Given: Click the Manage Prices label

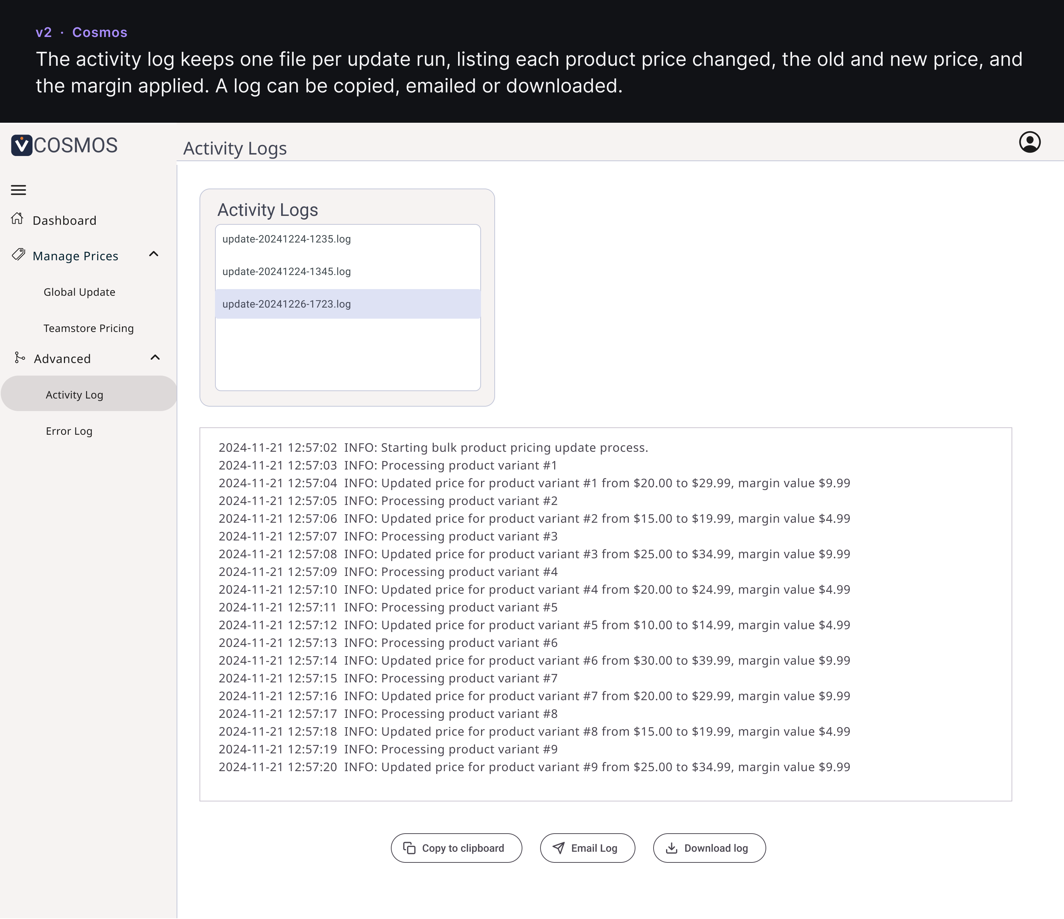Looking at the screenshot, I should [75, 256].
